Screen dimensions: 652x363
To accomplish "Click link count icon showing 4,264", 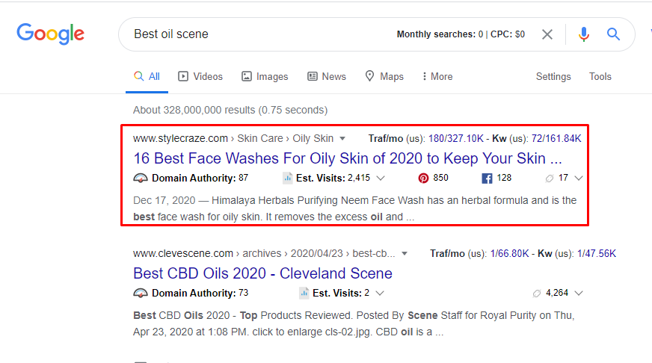I will point(536,293).
